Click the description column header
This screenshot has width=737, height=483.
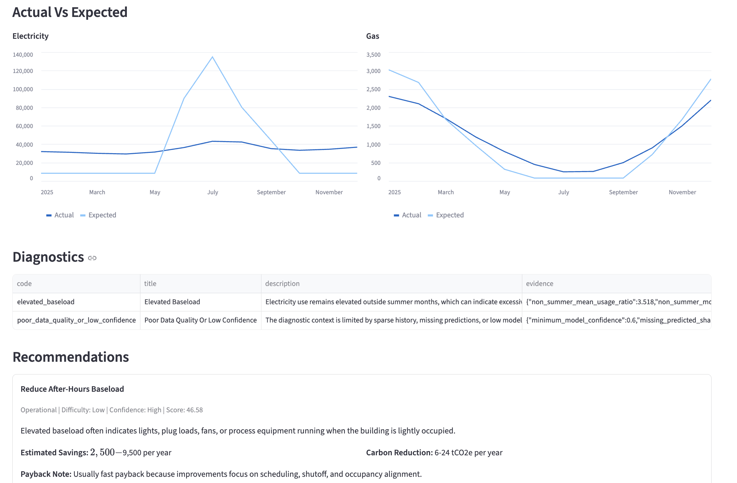coord(282,284)
